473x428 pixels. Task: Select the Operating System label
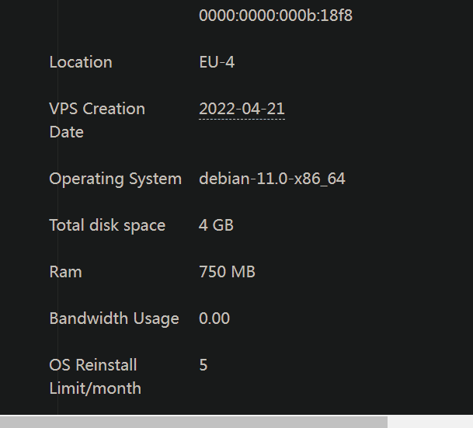(115, 179)
